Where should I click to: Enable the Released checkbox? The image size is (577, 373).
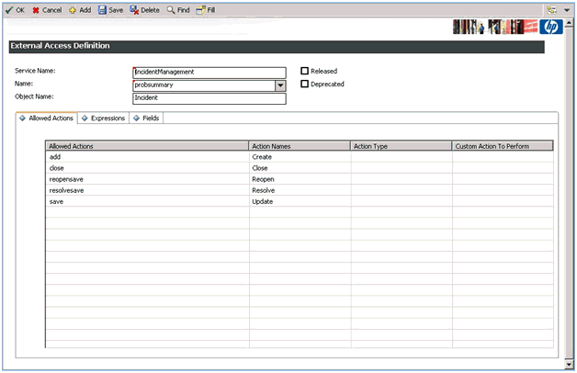click(x=305, y=71)
